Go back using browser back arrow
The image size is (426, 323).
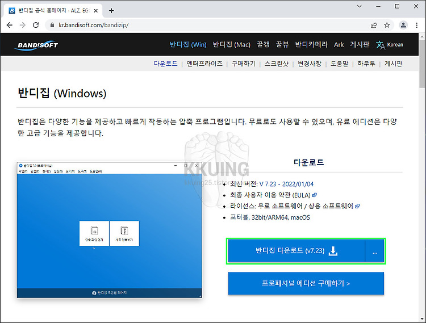[10, 25]
